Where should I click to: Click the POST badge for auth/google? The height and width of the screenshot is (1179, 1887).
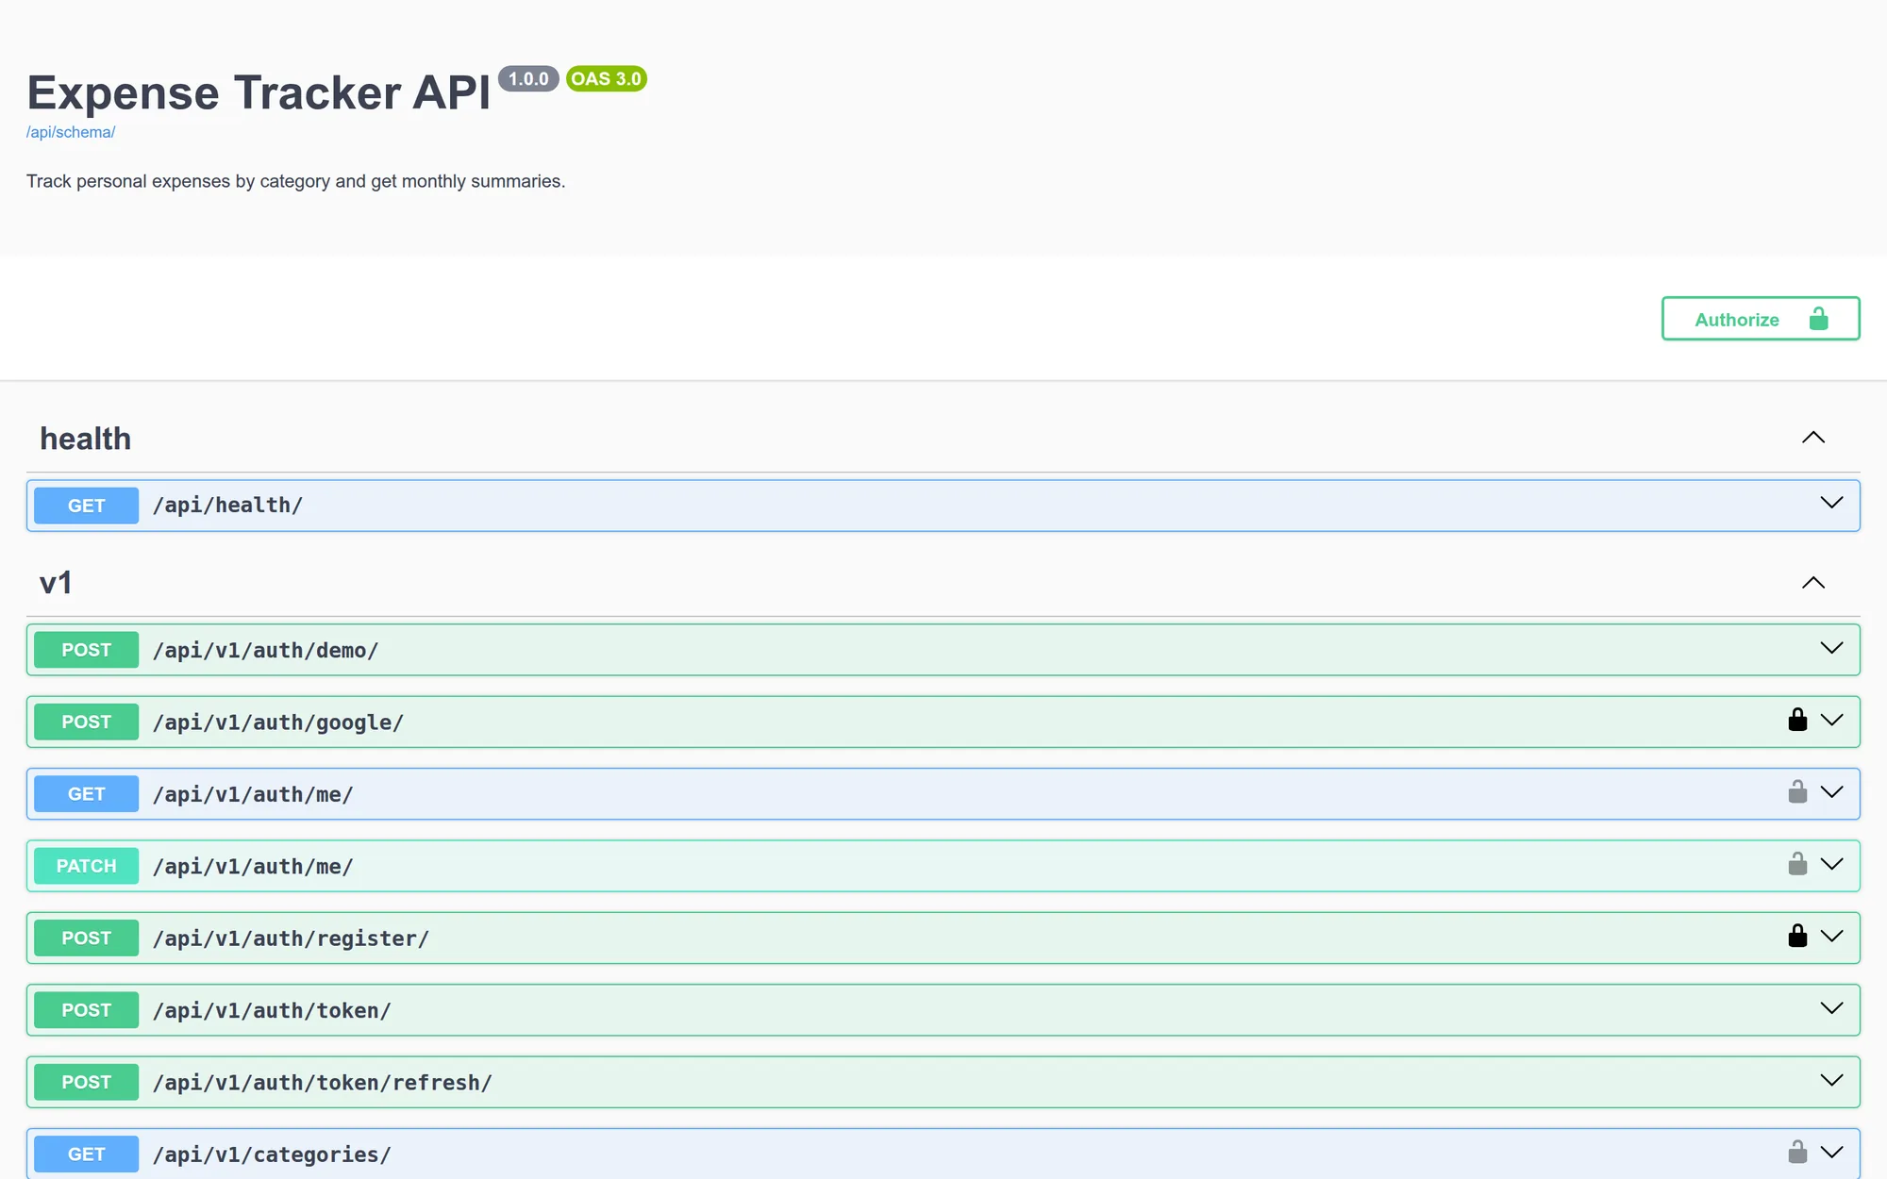pyautogui.click(x=86, y=722)
